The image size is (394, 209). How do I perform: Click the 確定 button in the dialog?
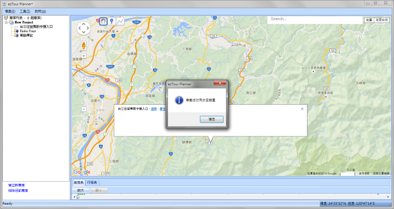coord(212,120)
